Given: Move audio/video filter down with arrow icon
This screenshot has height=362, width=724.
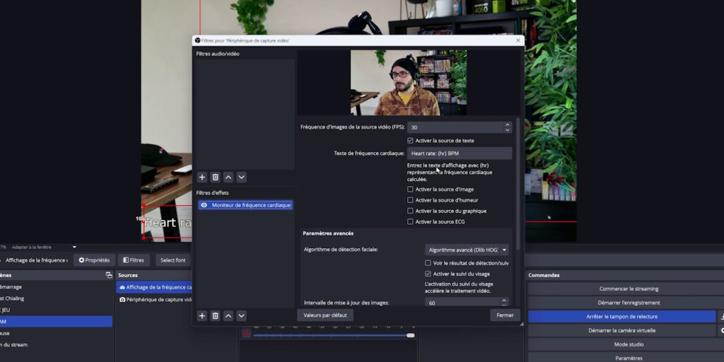Looking at the screenshot, I should point(242,177).
